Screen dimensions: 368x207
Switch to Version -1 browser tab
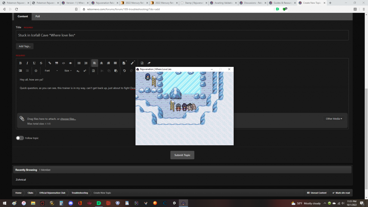pyautogui.click(x=75, y=3)
